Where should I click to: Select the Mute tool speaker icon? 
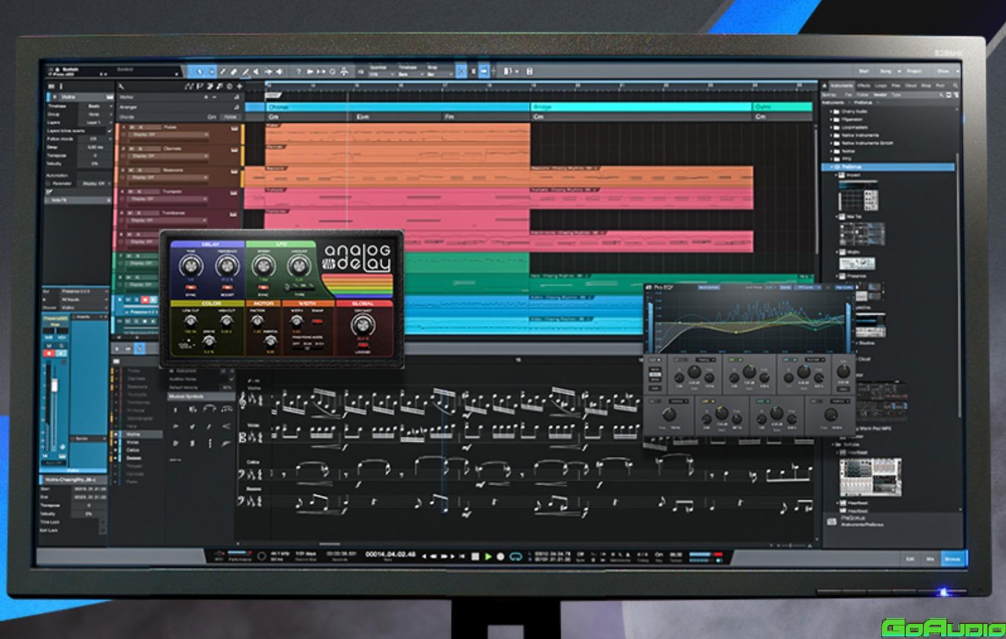pos(256,71)
